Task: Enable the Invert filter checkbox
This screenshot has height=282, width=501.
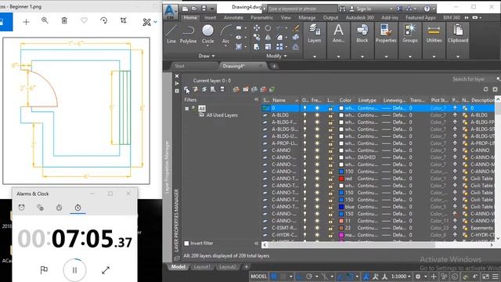Action: tap(186, 244)
